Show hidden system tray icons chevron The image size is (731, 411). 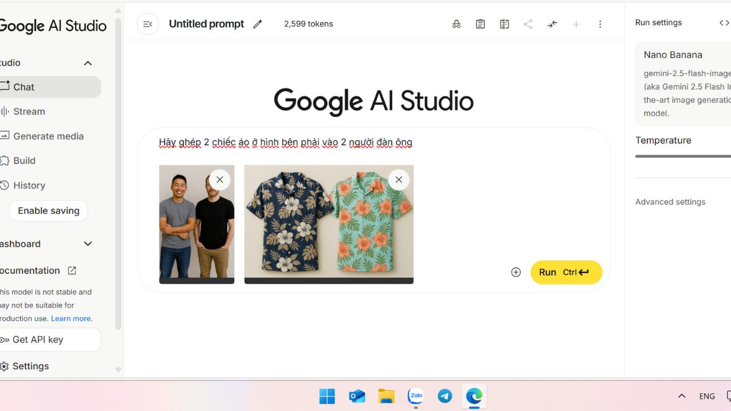682,396
